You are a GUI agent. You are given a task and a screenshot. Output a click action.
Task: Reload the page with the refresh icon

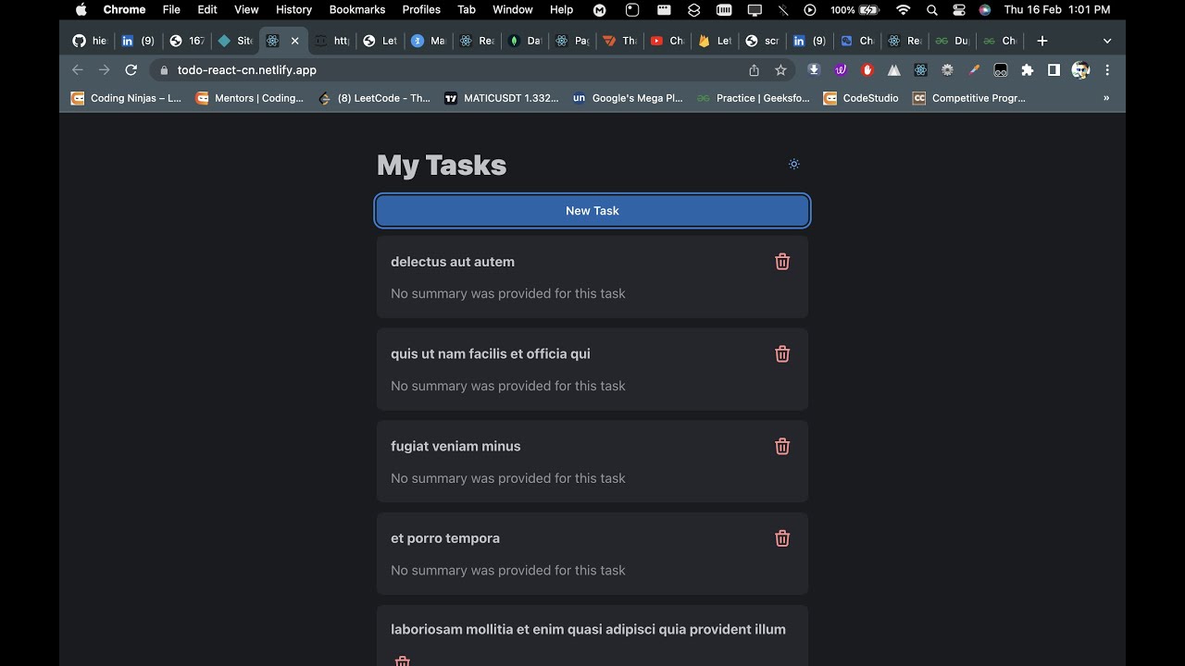click(131, 70)
